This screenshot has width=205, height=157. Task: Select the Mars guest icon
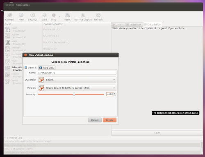[7, 42]
